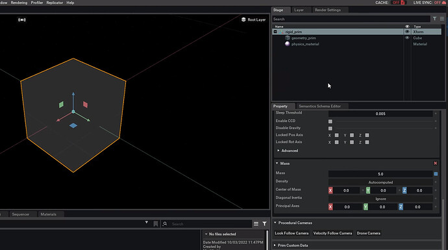Click the geometry_prim cube icon

tap(288, 38)
